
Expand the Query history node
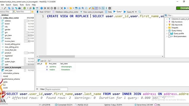point(167,31)
